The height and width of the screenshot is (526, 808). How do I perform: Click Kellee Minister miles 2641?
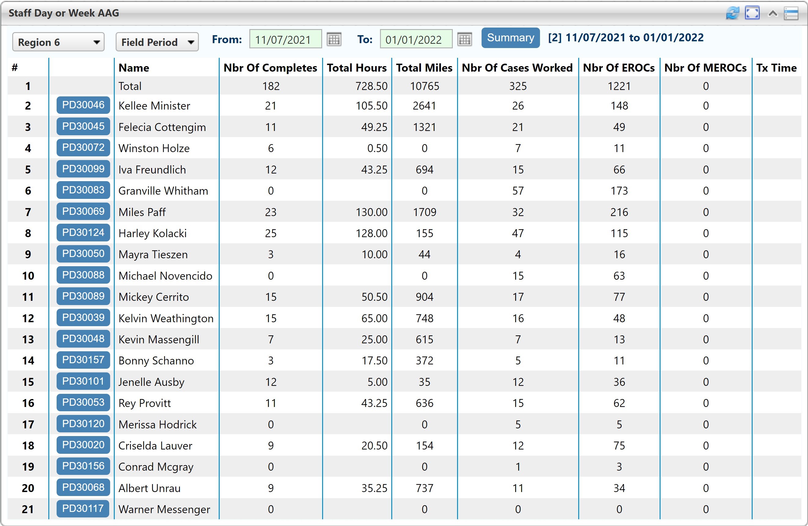coord(424,106)
